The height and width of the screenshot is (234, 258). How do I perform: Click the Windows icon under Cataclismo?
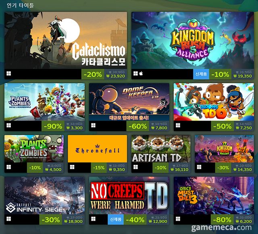pyautogui.click(x=9, y=74)
